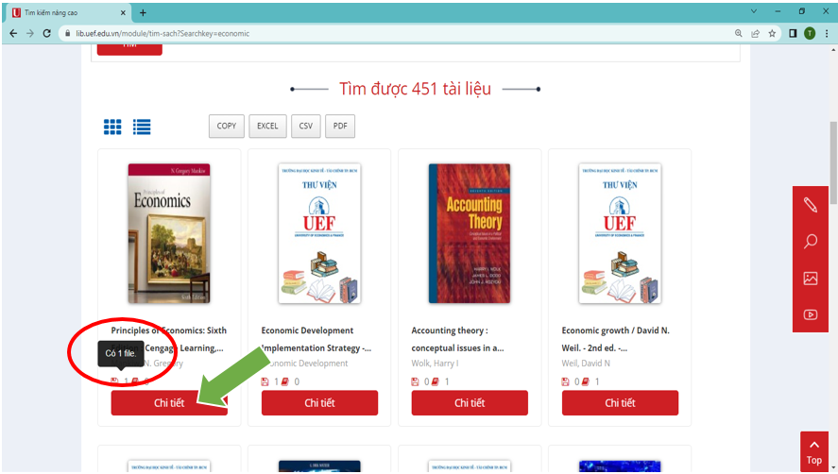Click the share page icon in address bar
The height and width of the screenshot is (474, 838).
[x=755, y=33]
